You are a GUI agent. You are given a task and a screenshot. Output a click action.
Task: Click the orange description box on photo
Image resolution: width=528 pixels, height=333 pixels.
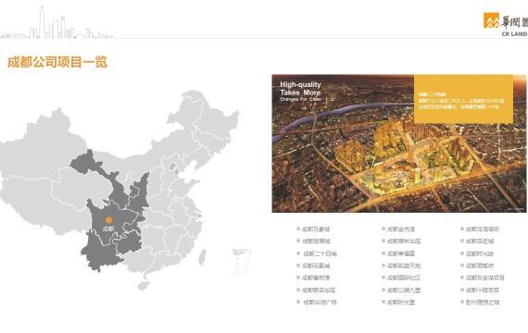click(463, 99)
